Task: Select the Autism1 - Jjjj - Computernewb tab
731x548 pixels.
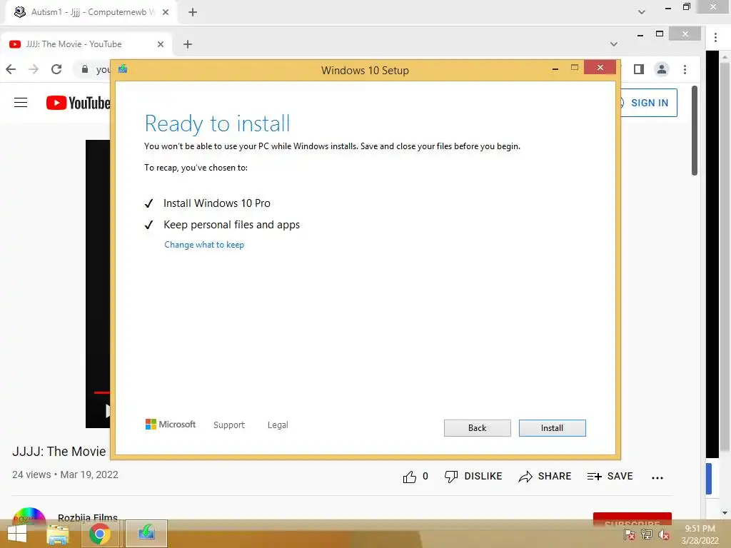Action: pos(91,12)
